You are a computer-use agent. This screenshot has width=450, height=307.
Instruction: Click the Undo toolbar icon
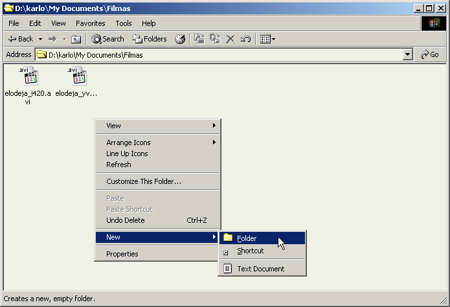245,39
